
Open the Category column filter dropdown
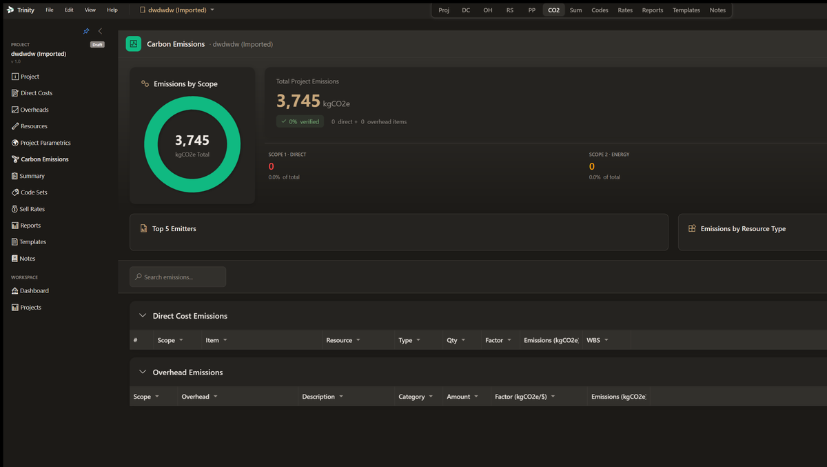[x=431, y=397]
